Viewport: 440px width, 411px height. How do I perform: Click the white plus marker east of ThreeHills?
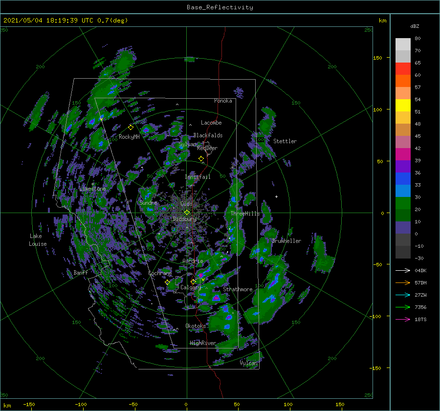(x=276, y=196)
